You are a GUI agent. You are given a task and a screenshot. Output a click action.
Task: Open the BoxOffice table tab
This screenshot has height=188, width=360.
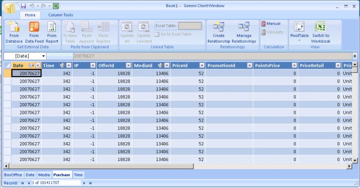point(13,175)
